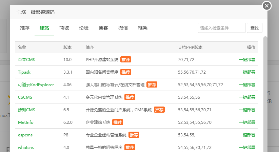
Task: Click the description 国内知名问答程序
Action: pos(102,72)
